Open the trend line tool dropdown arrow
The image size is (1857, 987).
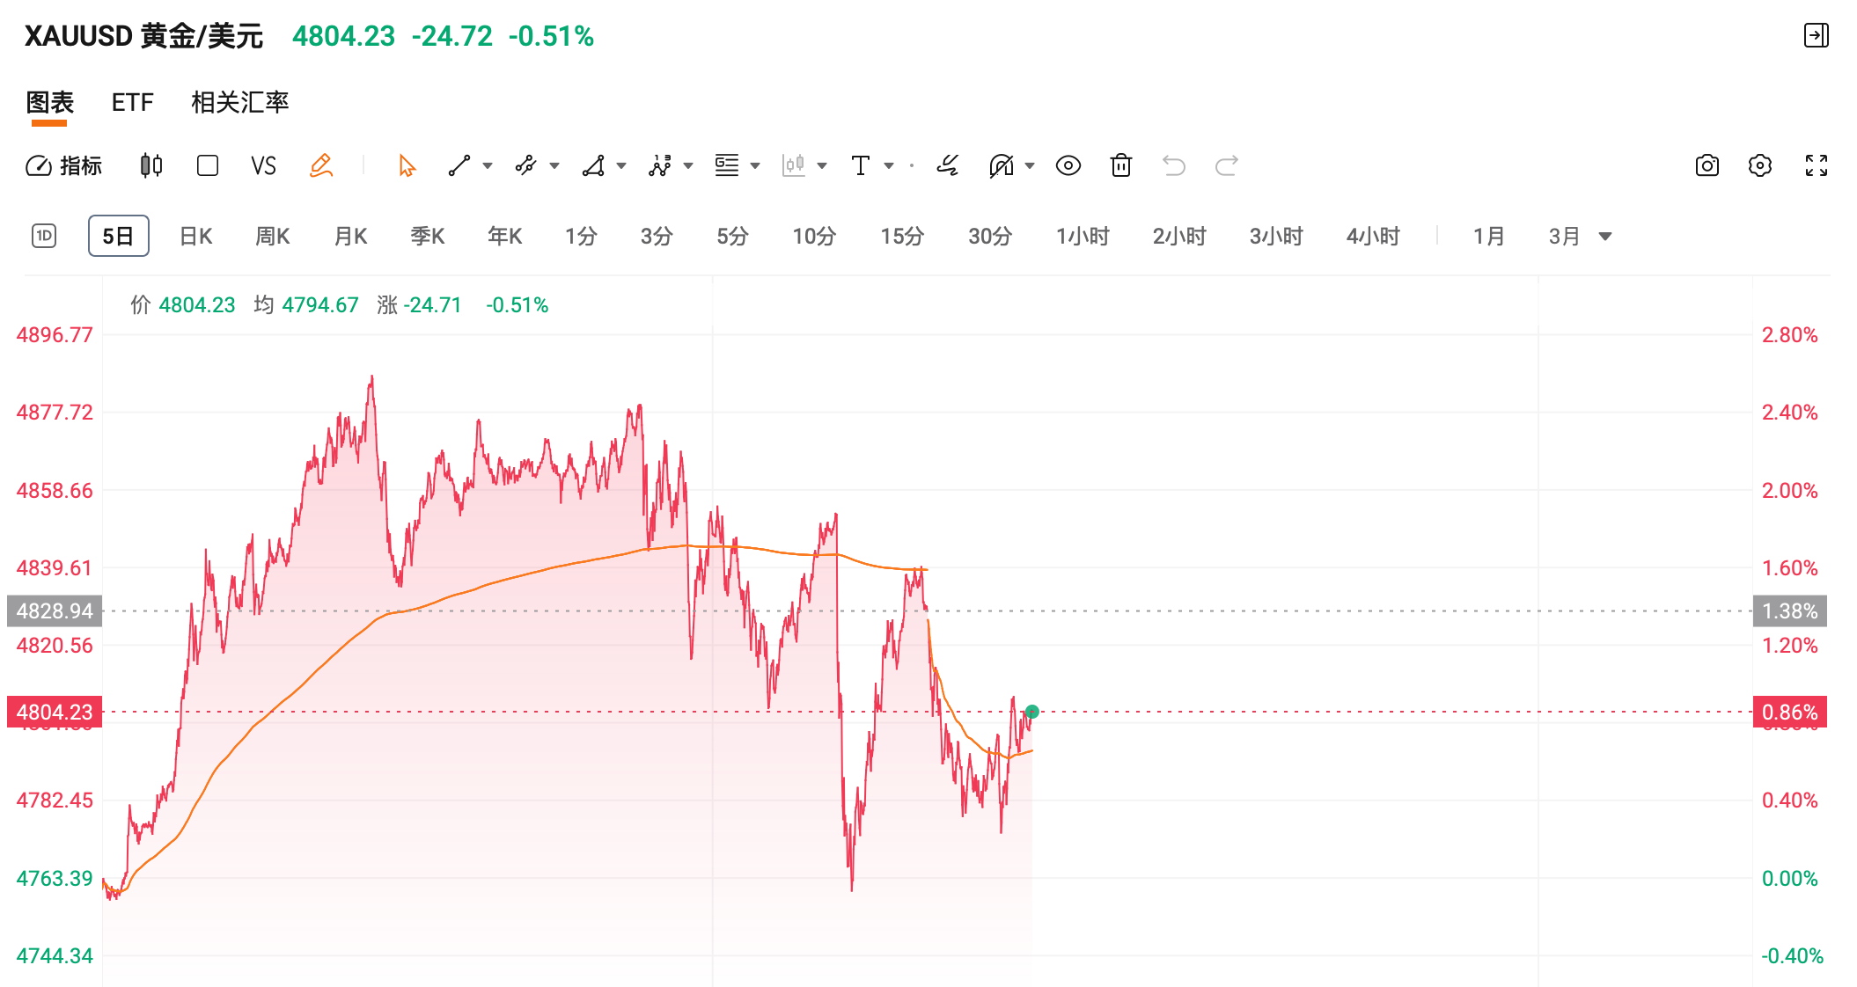[x=487, y=165]
